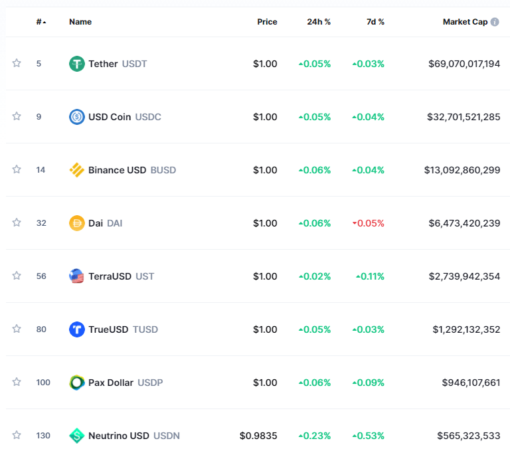The image size is (510, 451).
Task: Sort table by 24h % column
Action: coord(319,22)
